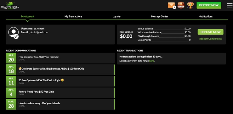
Task: Open the Redeem Comp Points link
Action: tap(210, 39)
